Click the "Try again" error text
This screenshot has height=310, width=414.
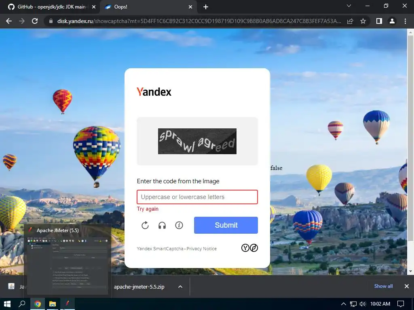click(148, 209)
